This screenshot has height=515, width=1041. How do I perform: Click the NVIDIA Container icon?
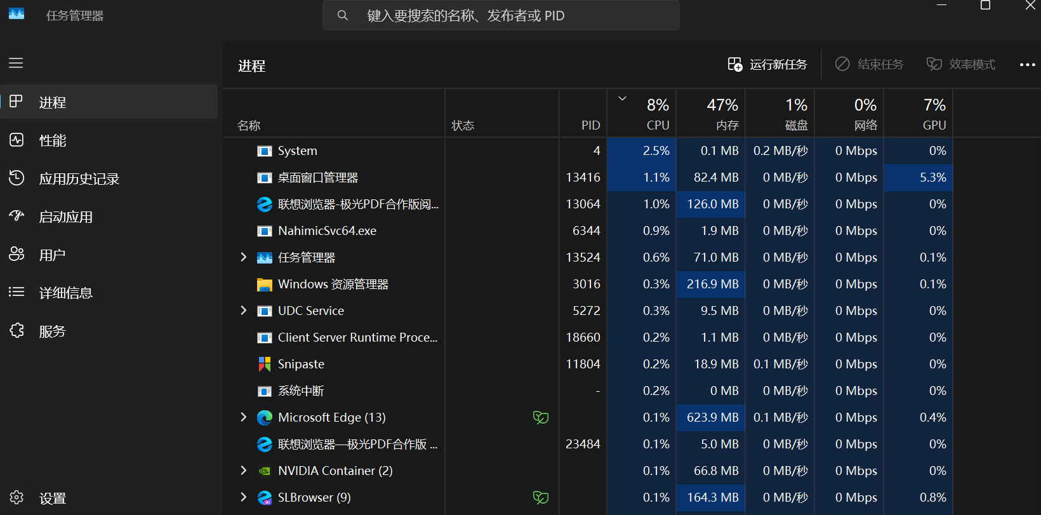(265, 471)
